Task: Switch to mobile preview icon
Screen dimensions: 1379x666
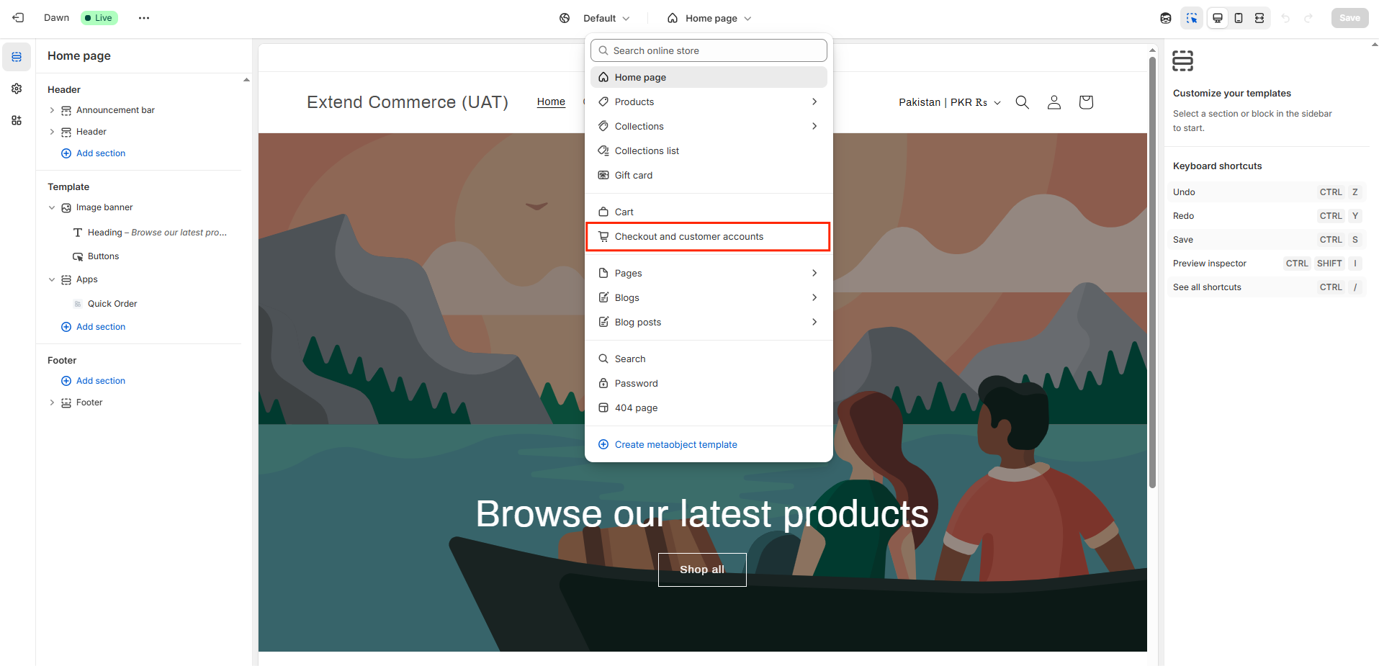Action: click(x=1239, y=18)
